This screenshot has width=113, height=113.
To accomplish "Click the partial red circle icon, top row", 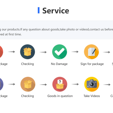I will (1, 52).
